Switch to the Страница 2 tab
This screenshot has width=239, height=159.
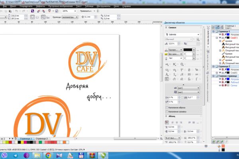41,139
